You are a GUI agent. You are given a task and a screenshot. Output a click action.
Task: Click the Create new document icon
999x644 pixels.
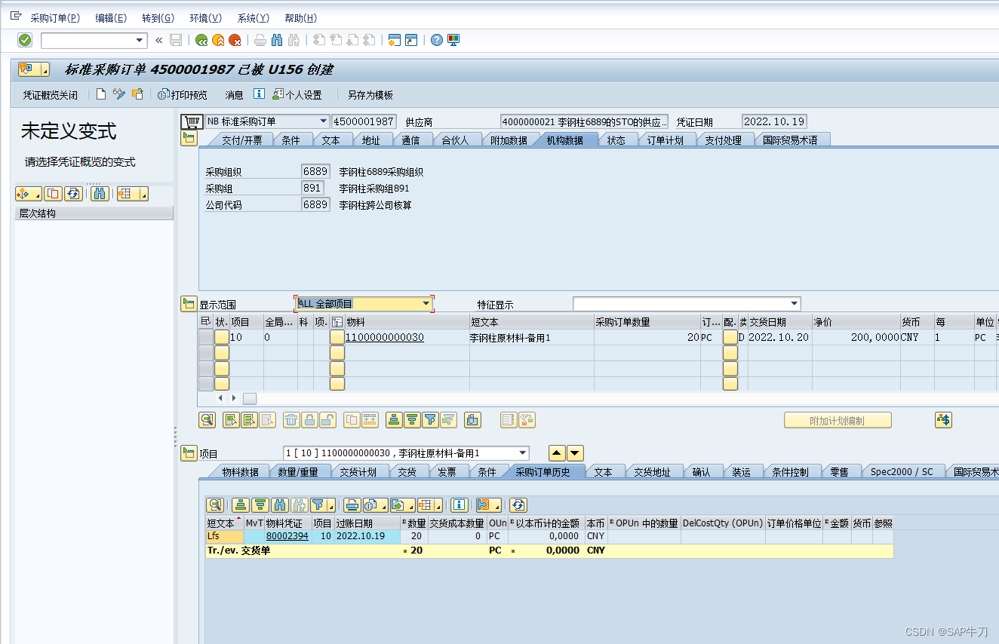pos(101,94)
